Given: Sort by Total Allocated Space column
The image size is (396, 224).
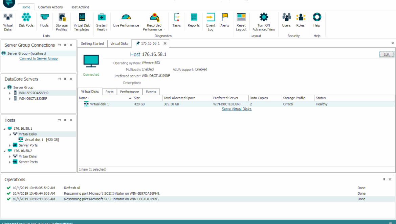Looking at the screenshot, I should pos(187,98).
